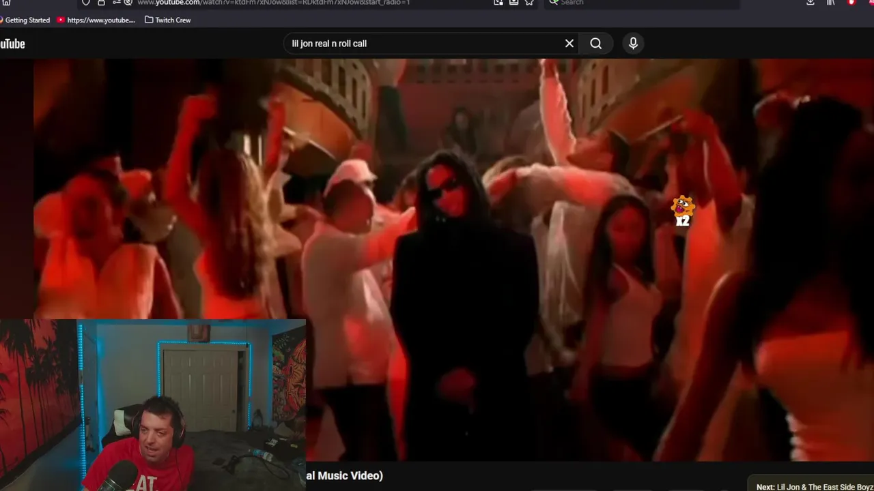The height and width of the screenshot is (491, 874).
Task: Click the 'Next: Lil Jon & The East Side Boyz' label
Action: 815,487
